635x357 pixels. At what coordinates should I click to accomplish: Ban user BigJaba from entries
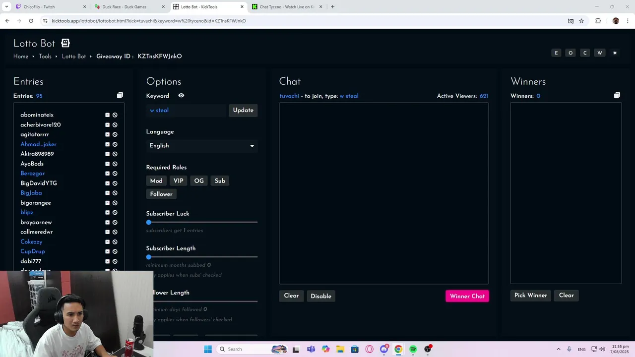click(115, 193)
